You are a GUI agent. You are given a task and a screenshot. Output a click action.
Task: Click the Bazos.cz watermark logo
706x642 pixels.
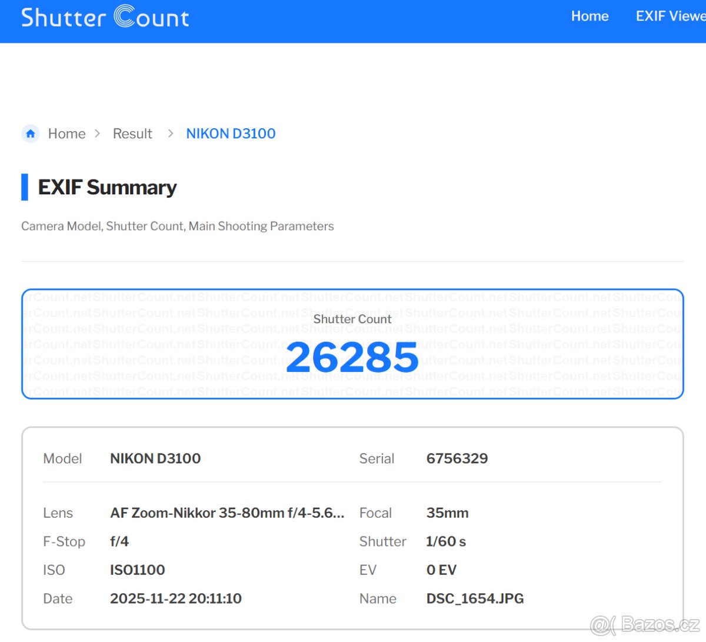[645, 624]
